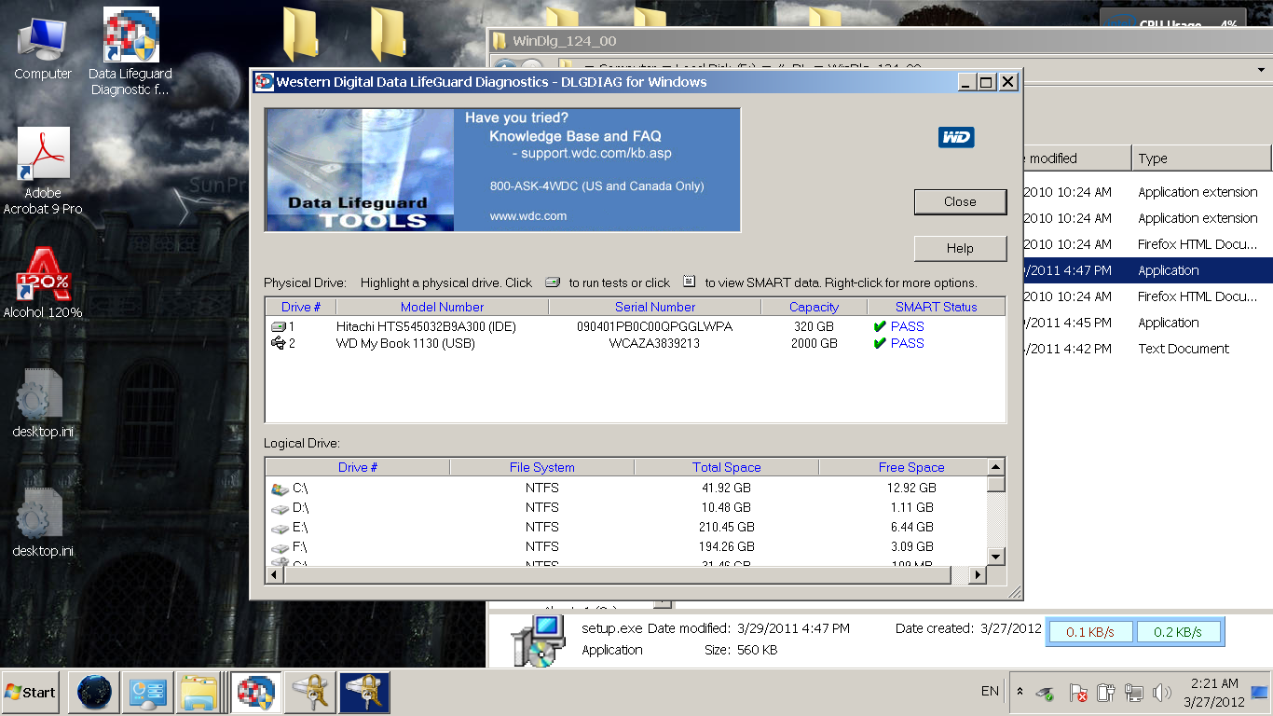Click the logical drive list's scroll down arrow

tap(996, 557)
